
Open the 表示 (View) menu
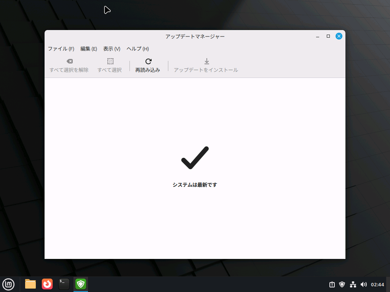(111, 49)
